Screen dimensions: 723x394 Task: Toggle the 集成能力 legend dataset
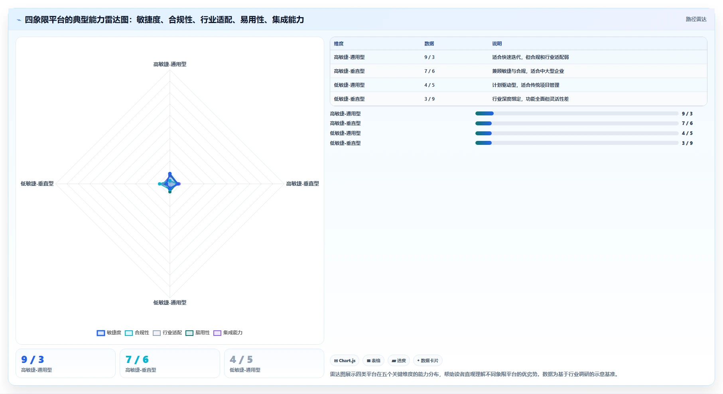[228, 333]
